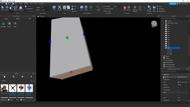
Task: Click the Group button
Action: tap(74, 7)
